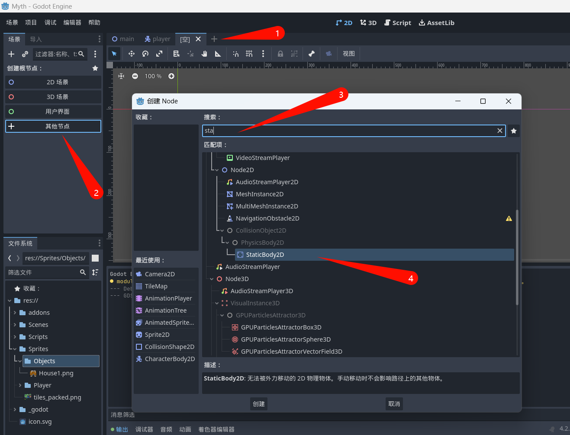Create a 2D 场景 root node
The image size is (570, 435).
coord(53,82)
